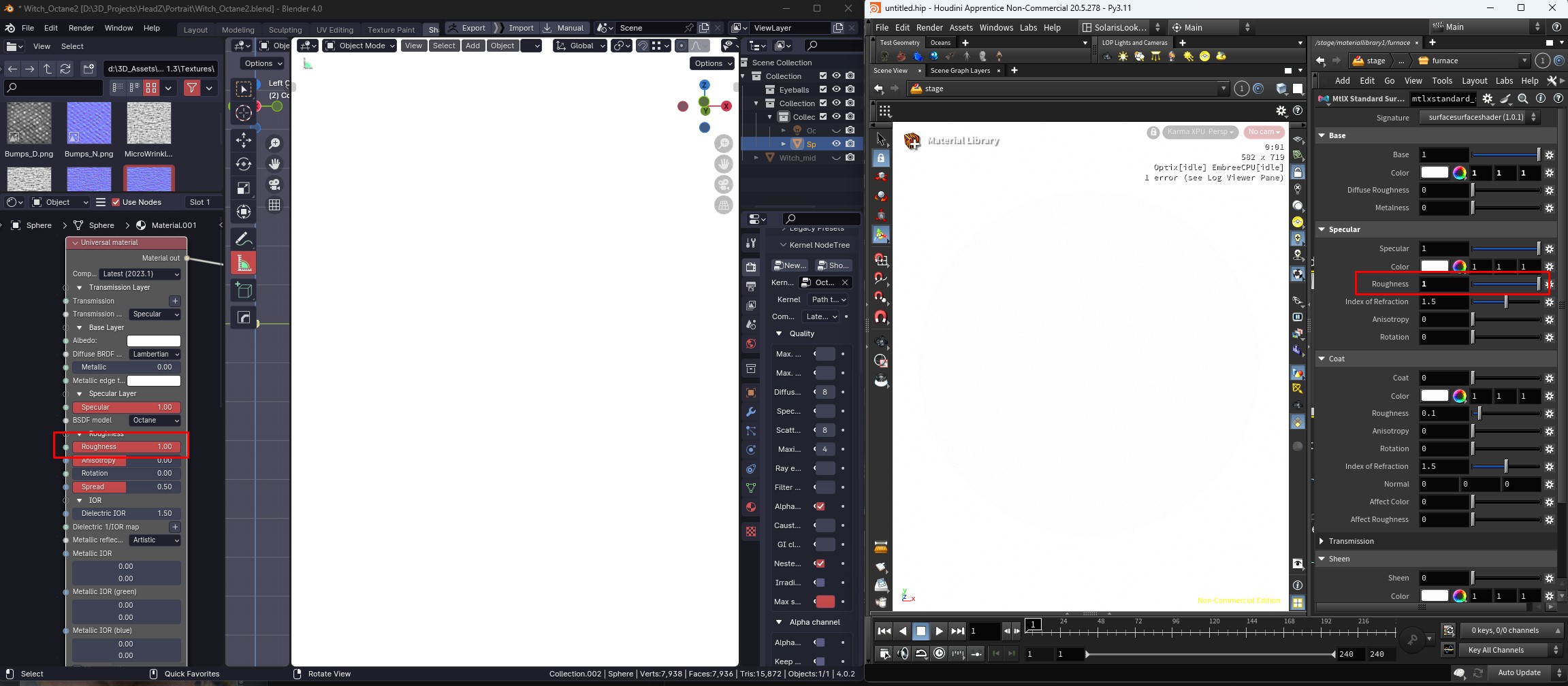This screenshot has width=1568, height=686.
Task: Switch to the Scene Graph Layers tab
Action: tap(960, 70)
